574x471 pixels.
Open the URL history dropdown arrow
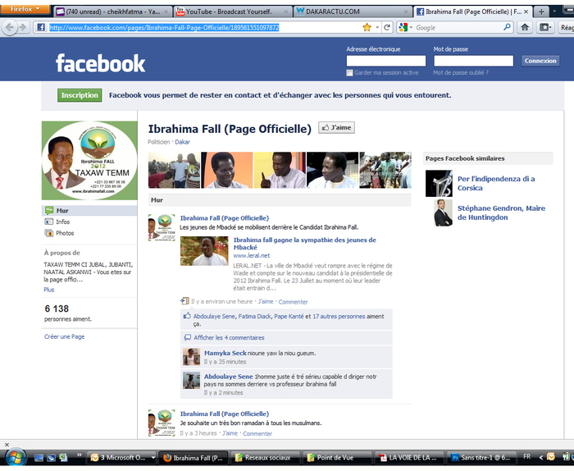point(377,27)
